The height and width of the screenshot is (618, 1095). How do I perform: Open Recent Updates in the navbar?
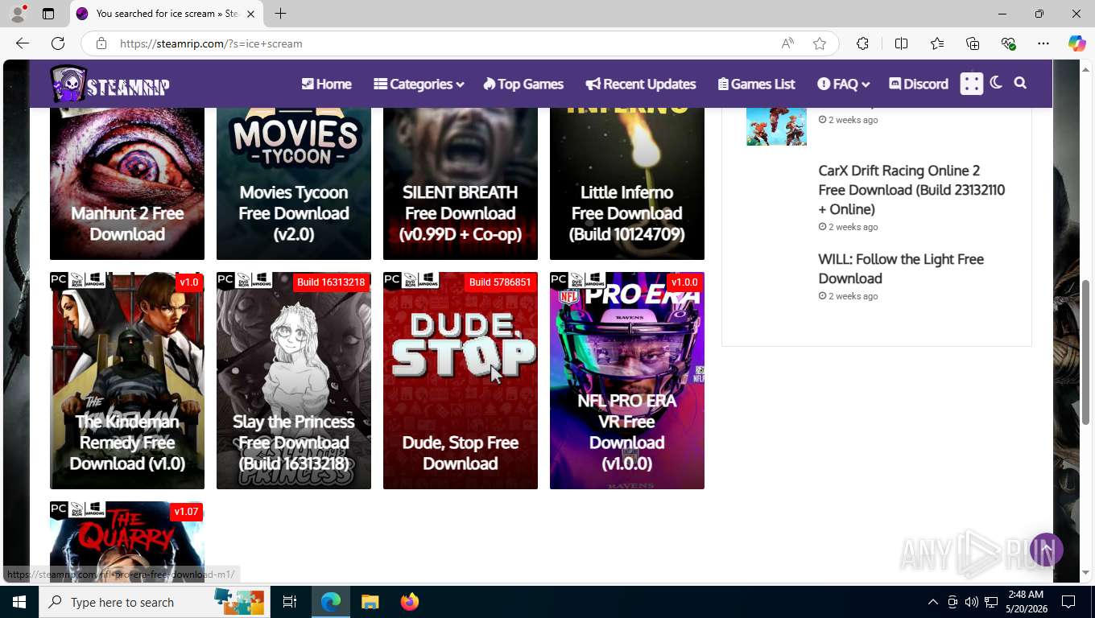pos(641,84)
